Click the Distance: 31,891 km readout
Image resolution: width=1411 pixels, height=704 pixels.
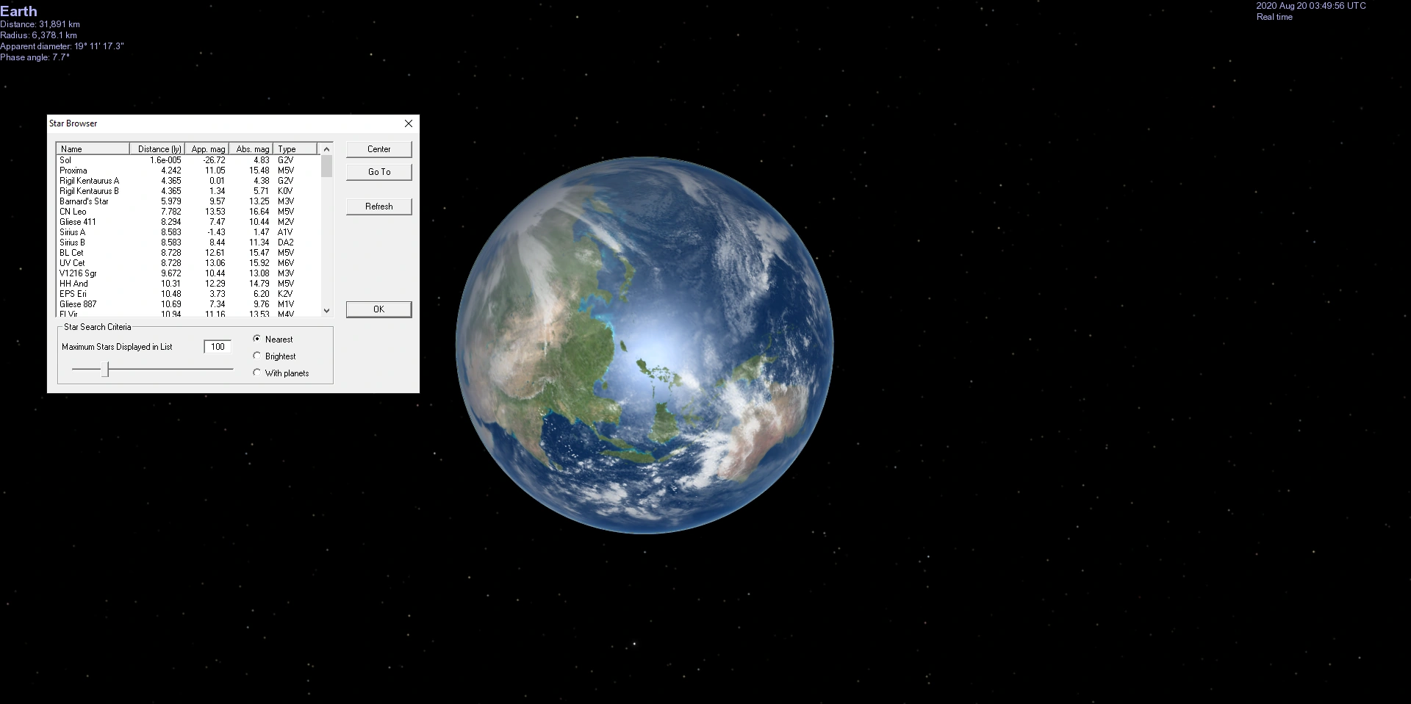[x=40, y=24]
